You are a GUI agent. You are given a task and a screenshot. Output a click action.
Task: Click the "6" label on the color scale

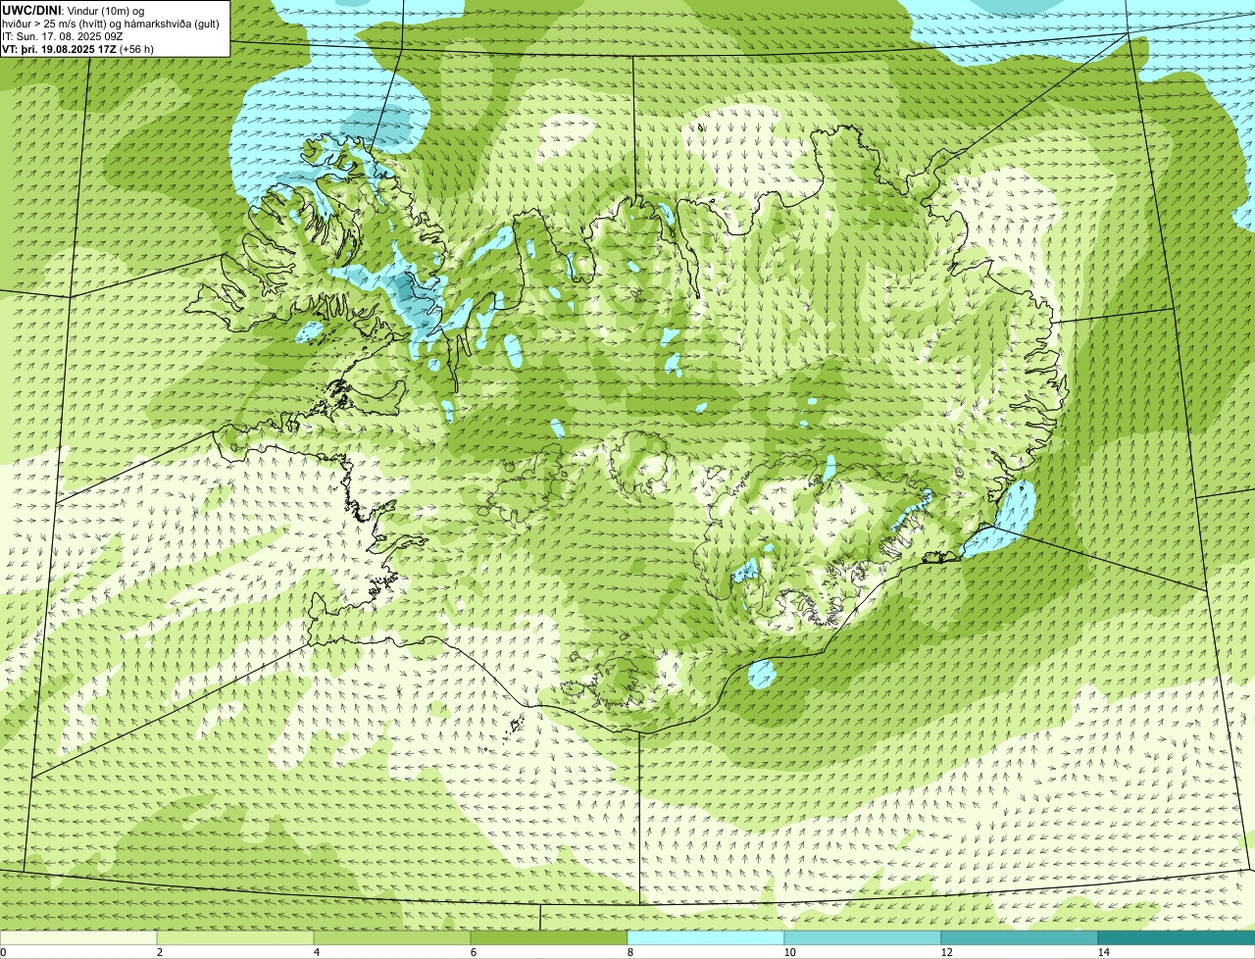coord(473,952)
